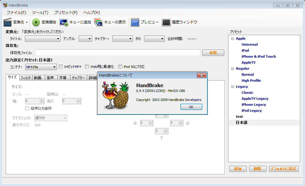Open the ツール(T) menu
The height and width of the screenshot is (186, 305).
tap(40, 12)
